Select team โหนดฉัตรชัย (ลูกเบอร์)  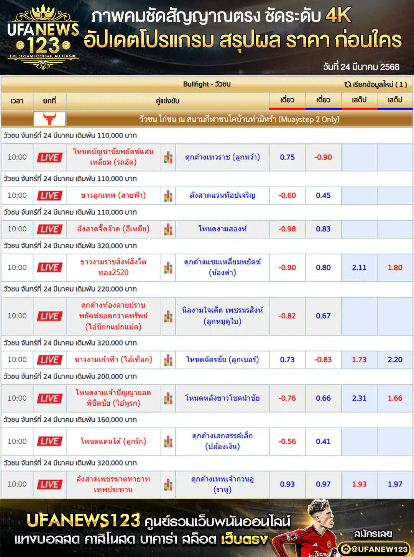pyautogui.click(x=222, y=360)
